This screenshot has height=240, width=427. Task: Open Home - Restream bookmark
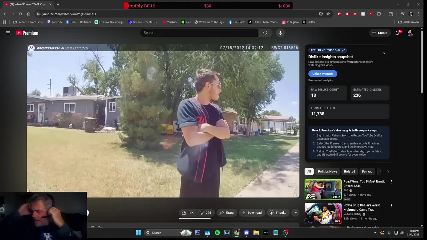[78, 22]
